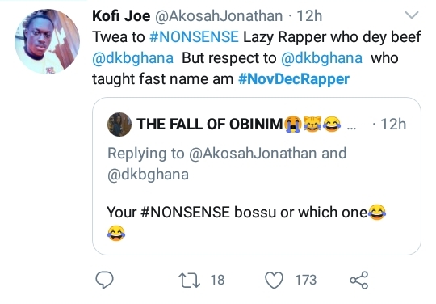
Task: Open the reply comment icon
Action: pyautogui.click(x=104, y=280)
